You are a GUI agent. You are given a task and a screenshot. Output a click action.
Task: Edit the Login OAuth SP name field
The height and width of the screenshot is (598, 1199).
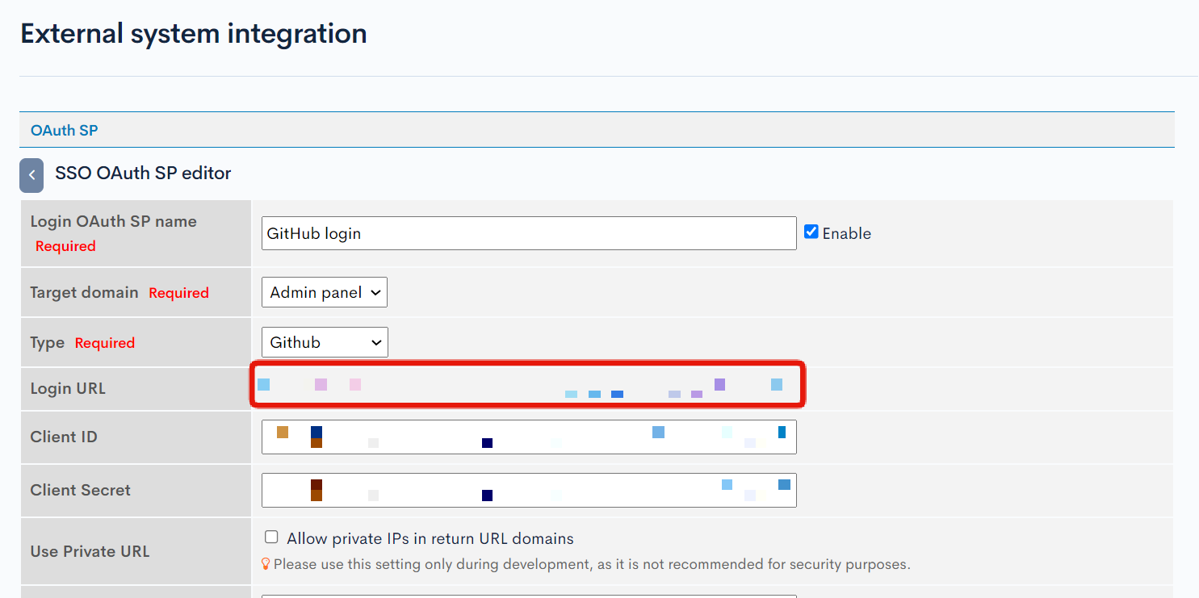coord(529,233)
